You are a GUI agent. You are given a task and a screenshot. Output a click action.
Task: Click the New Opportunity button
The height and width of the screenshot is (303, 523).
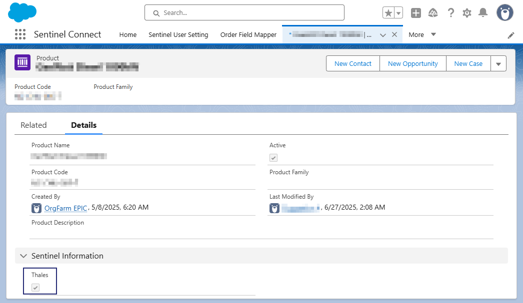click(x=412, y=63)
